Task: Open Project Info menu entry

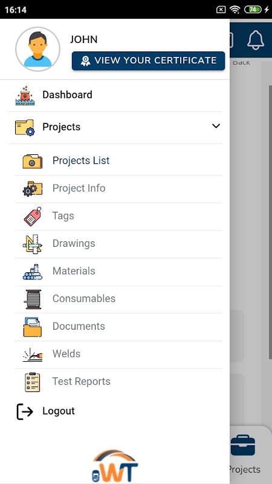Action: click(118, 189)
